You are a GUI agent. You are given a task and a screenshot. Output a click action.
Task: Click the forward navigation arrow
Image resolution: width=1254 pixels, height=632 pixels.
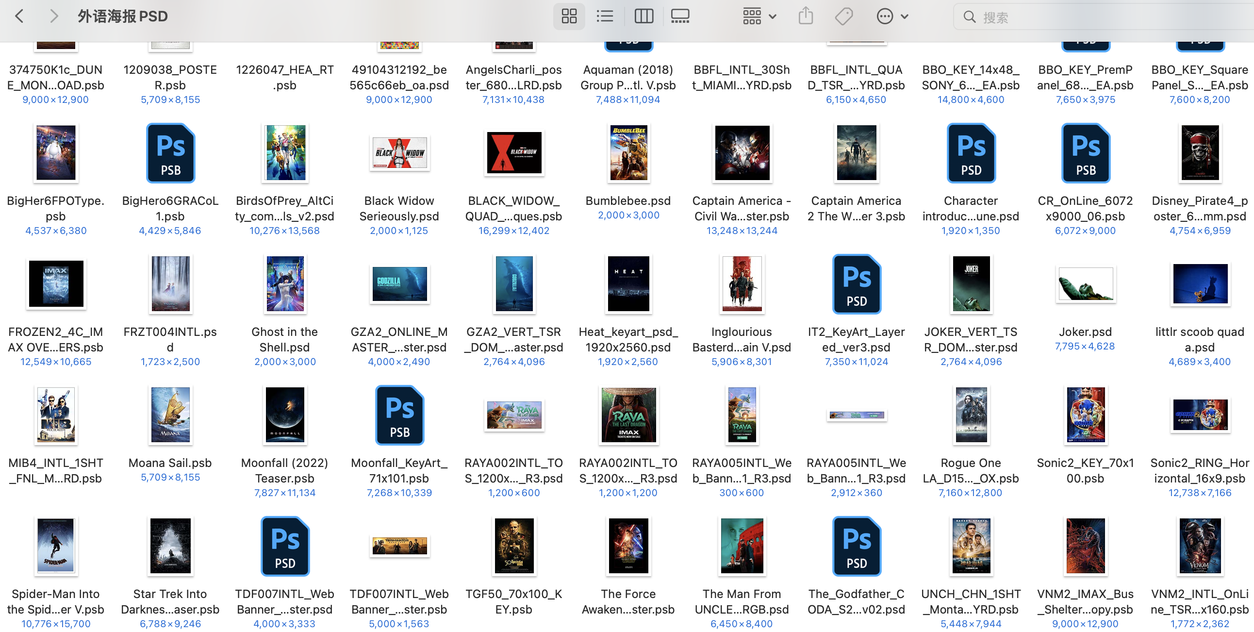(x=53, y=17)
